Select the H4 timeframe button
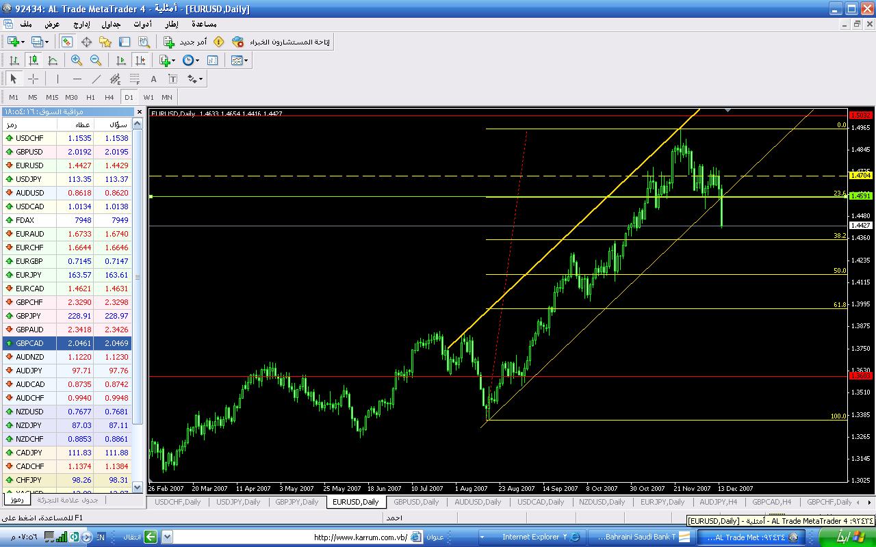The width and height of the screenshot is (876, 547). pyautogui.click(x=109, y=97)
